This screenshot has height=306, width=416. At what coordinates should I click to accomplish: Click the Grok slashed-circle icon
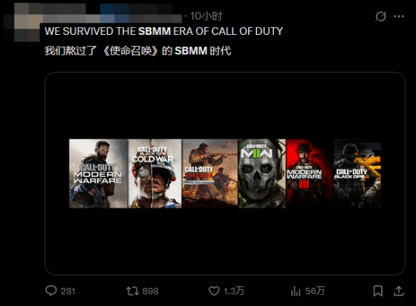[x=380, y=17]
